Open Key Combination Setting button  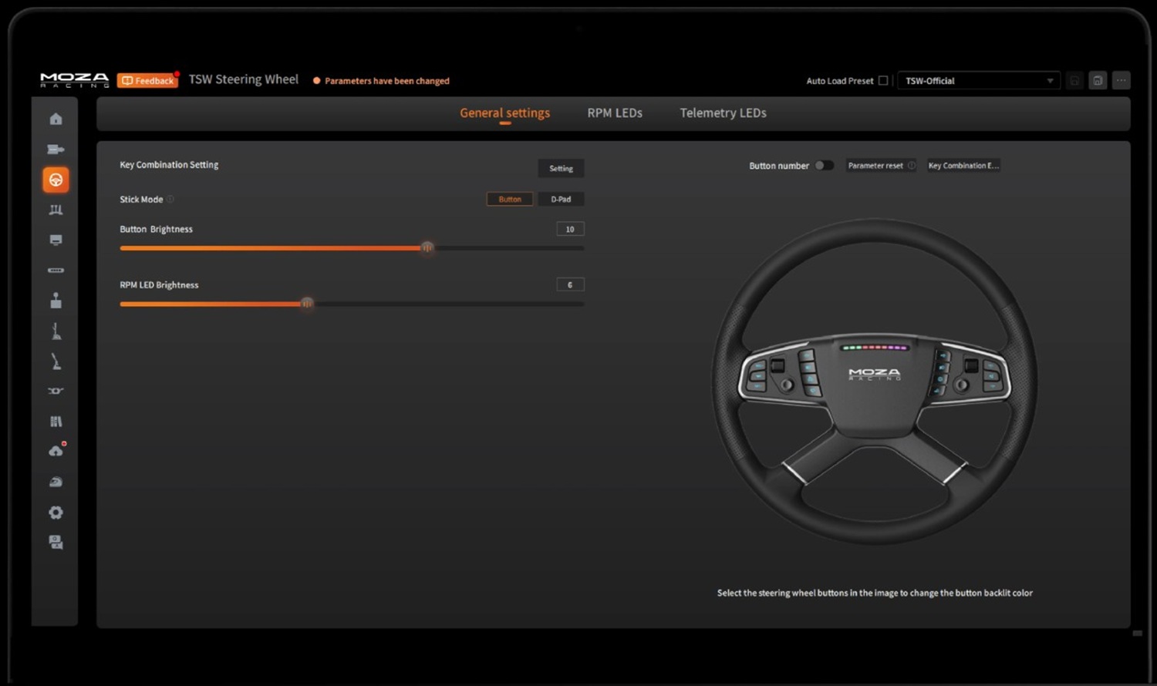coord(561,168)
